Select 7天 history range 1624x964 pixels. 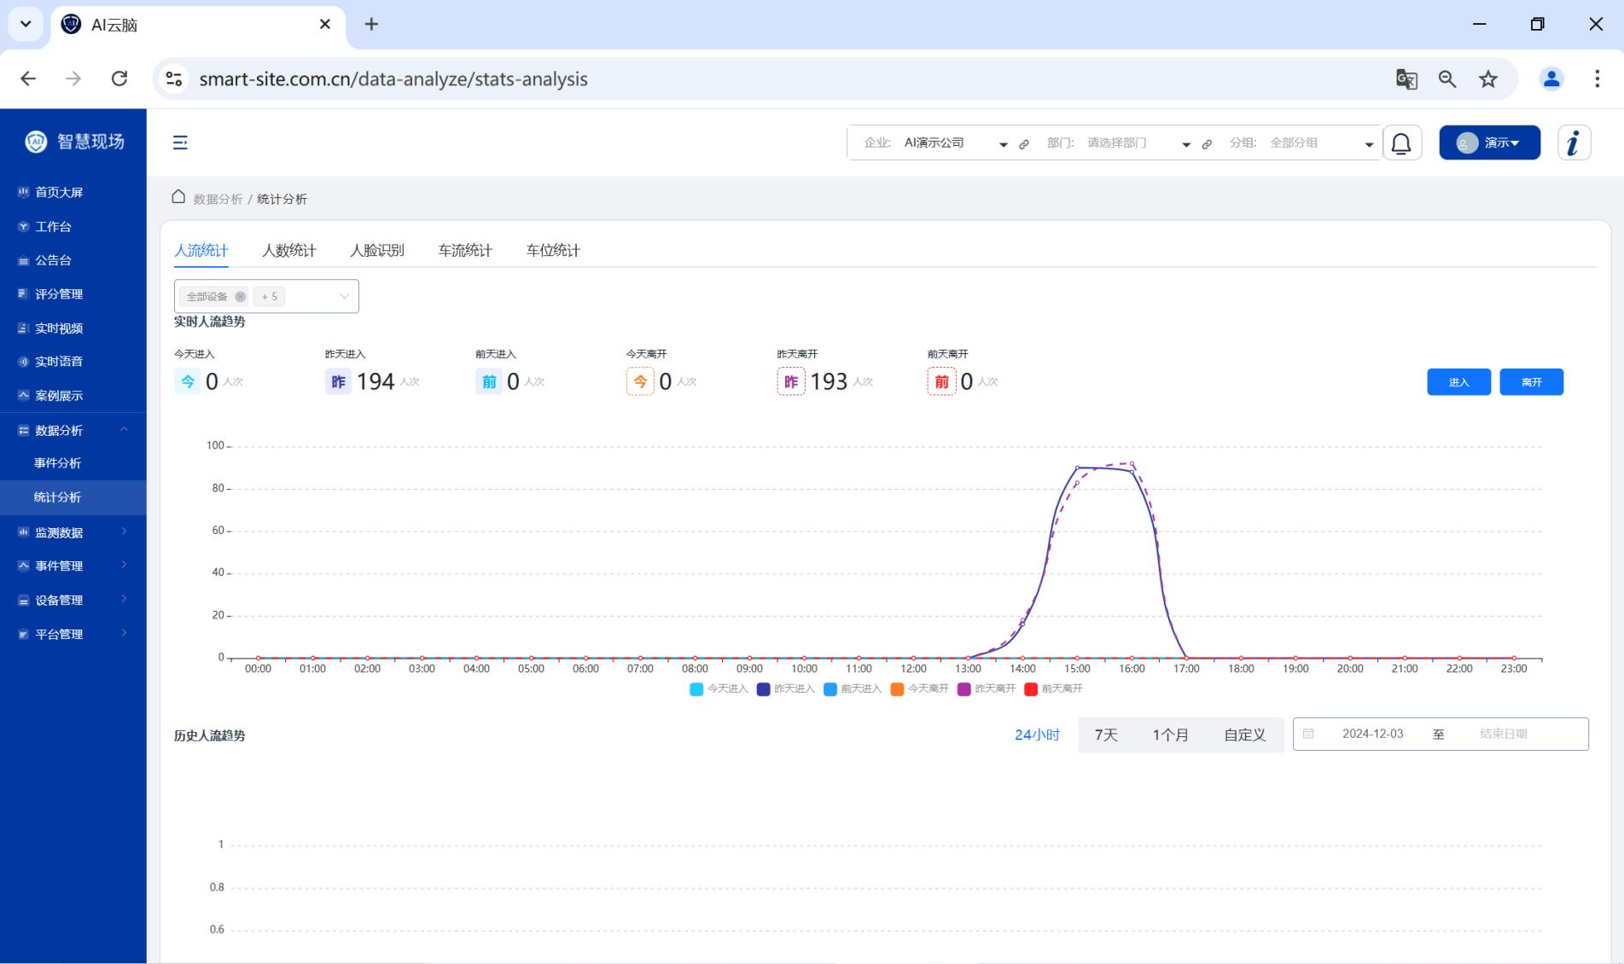tap(1106, 735)
